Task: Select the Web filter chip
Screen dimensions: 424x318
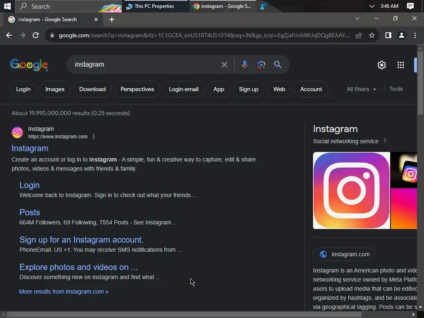Action: point(279,89)
